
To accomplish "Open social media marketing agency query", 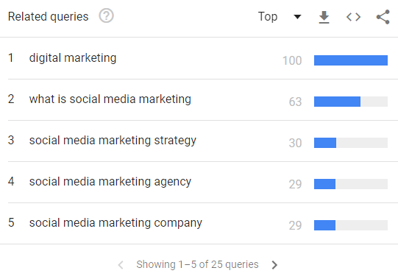I will (110, 182).
